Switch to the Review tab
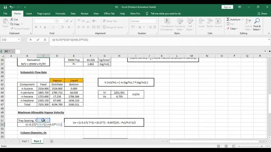The image size is (271, 152). 85,14
